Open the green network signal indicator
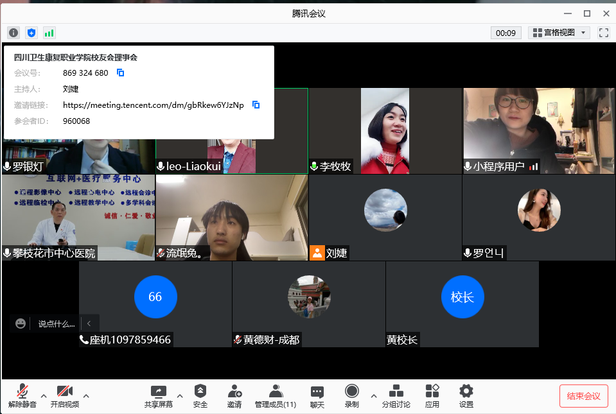This screenshot has width=616, height=414. [x=49, y=33]
